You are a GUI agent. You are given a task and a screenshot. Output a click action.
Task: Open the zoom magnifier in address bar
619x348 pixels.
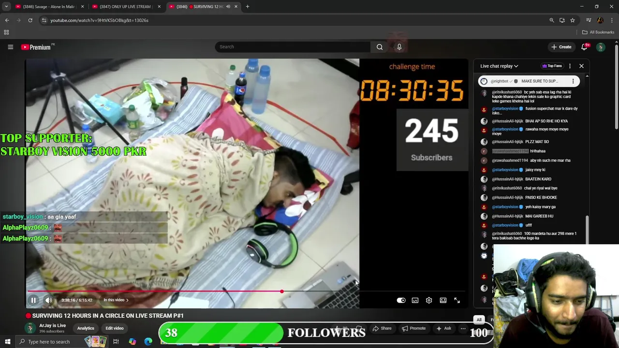tap(551, 20)
